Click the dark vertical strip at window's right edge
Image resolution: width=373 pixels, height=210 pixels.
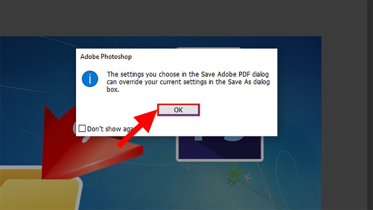(370, 105)
